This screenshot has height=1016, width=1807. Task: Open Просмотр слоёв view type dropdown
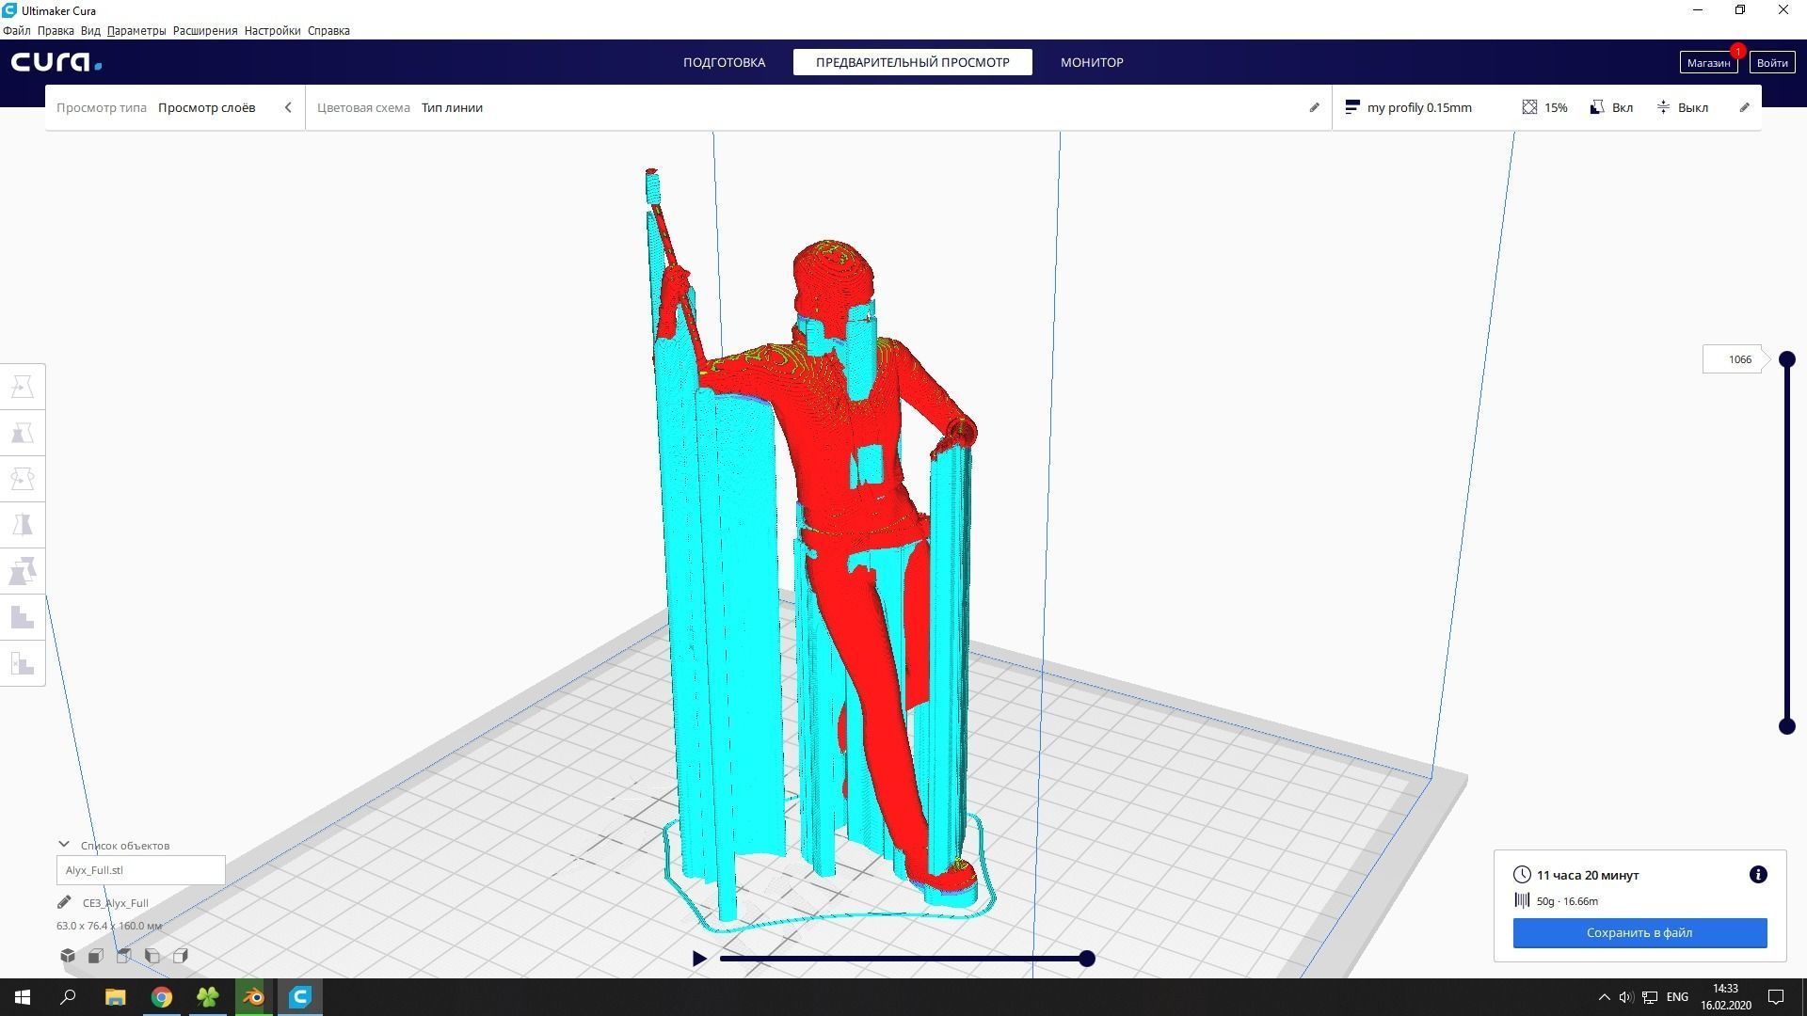click(206, 107)
